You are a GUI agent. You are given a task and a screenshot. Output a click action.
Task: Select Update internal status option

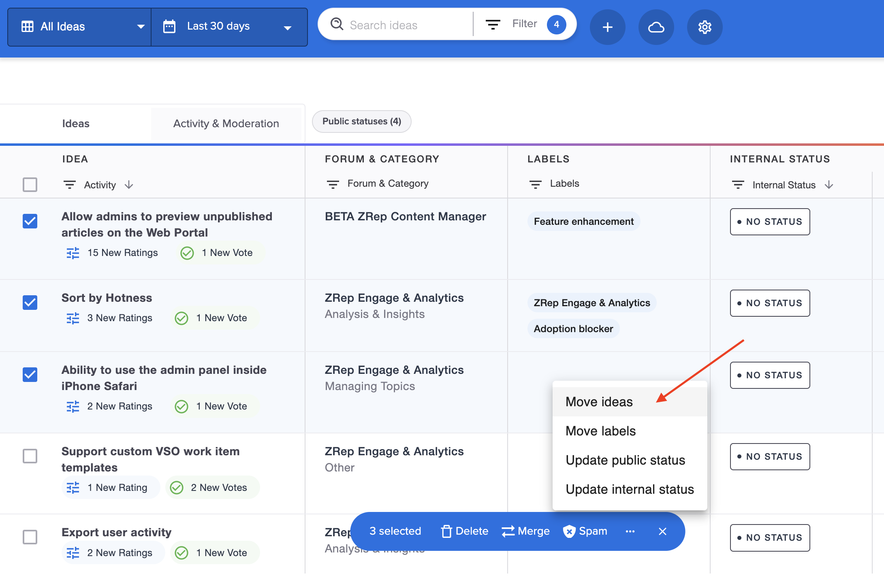[x=630, y=489]
